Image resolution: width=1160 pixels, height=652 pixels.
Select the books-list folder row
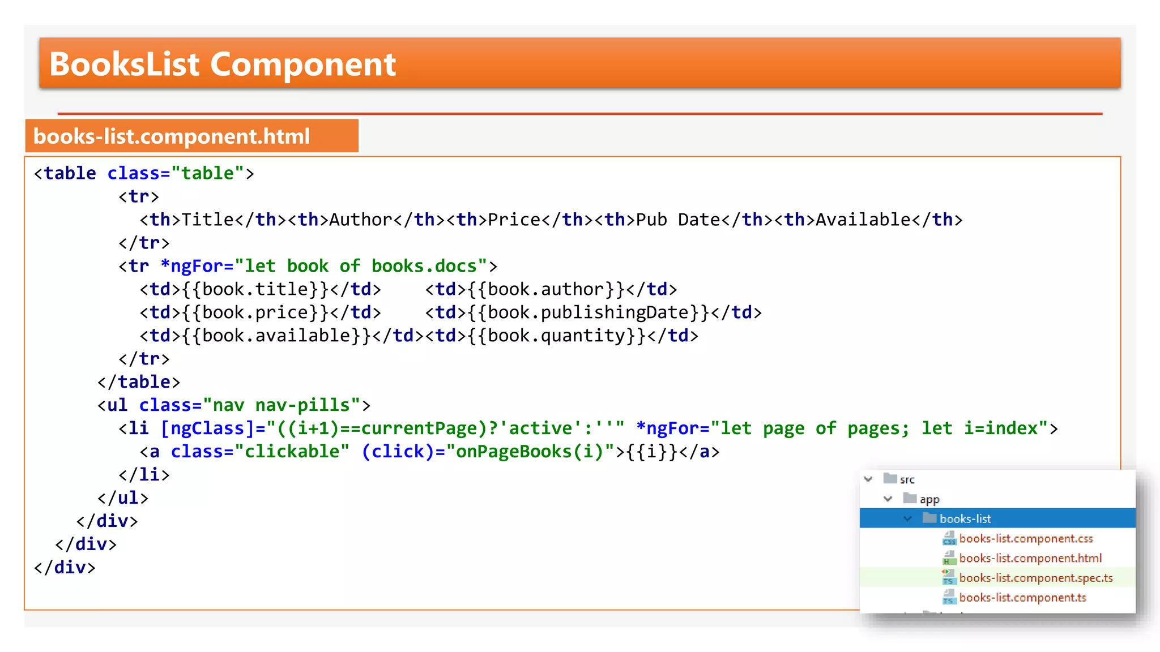pyautogui.click(x=997, y=518)
